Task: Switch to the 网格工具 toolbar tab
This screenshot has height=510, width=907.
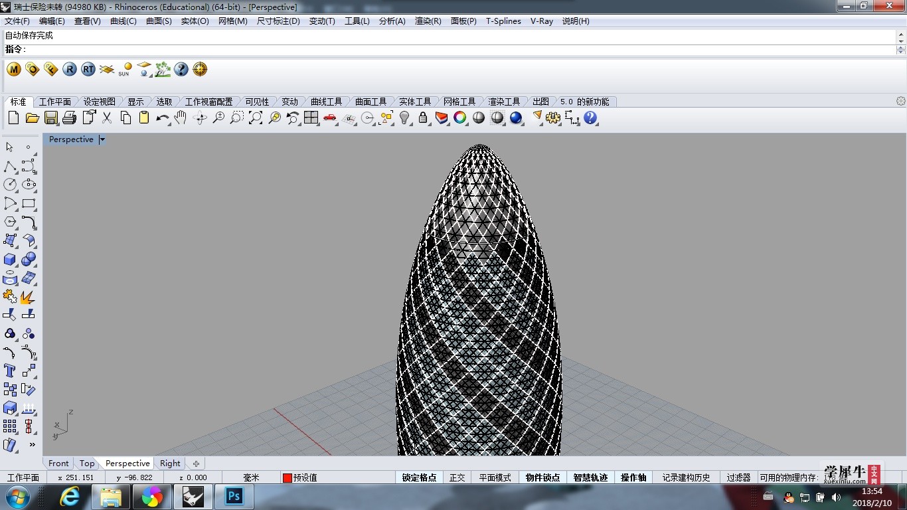Action: pos(459,102)
